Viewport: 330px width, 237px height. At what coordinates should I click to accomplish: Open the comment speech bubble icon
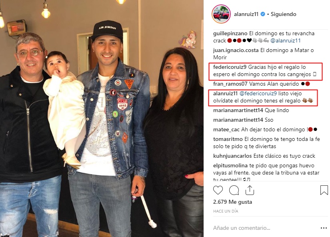pyautogui.click(x=234, y=190)
